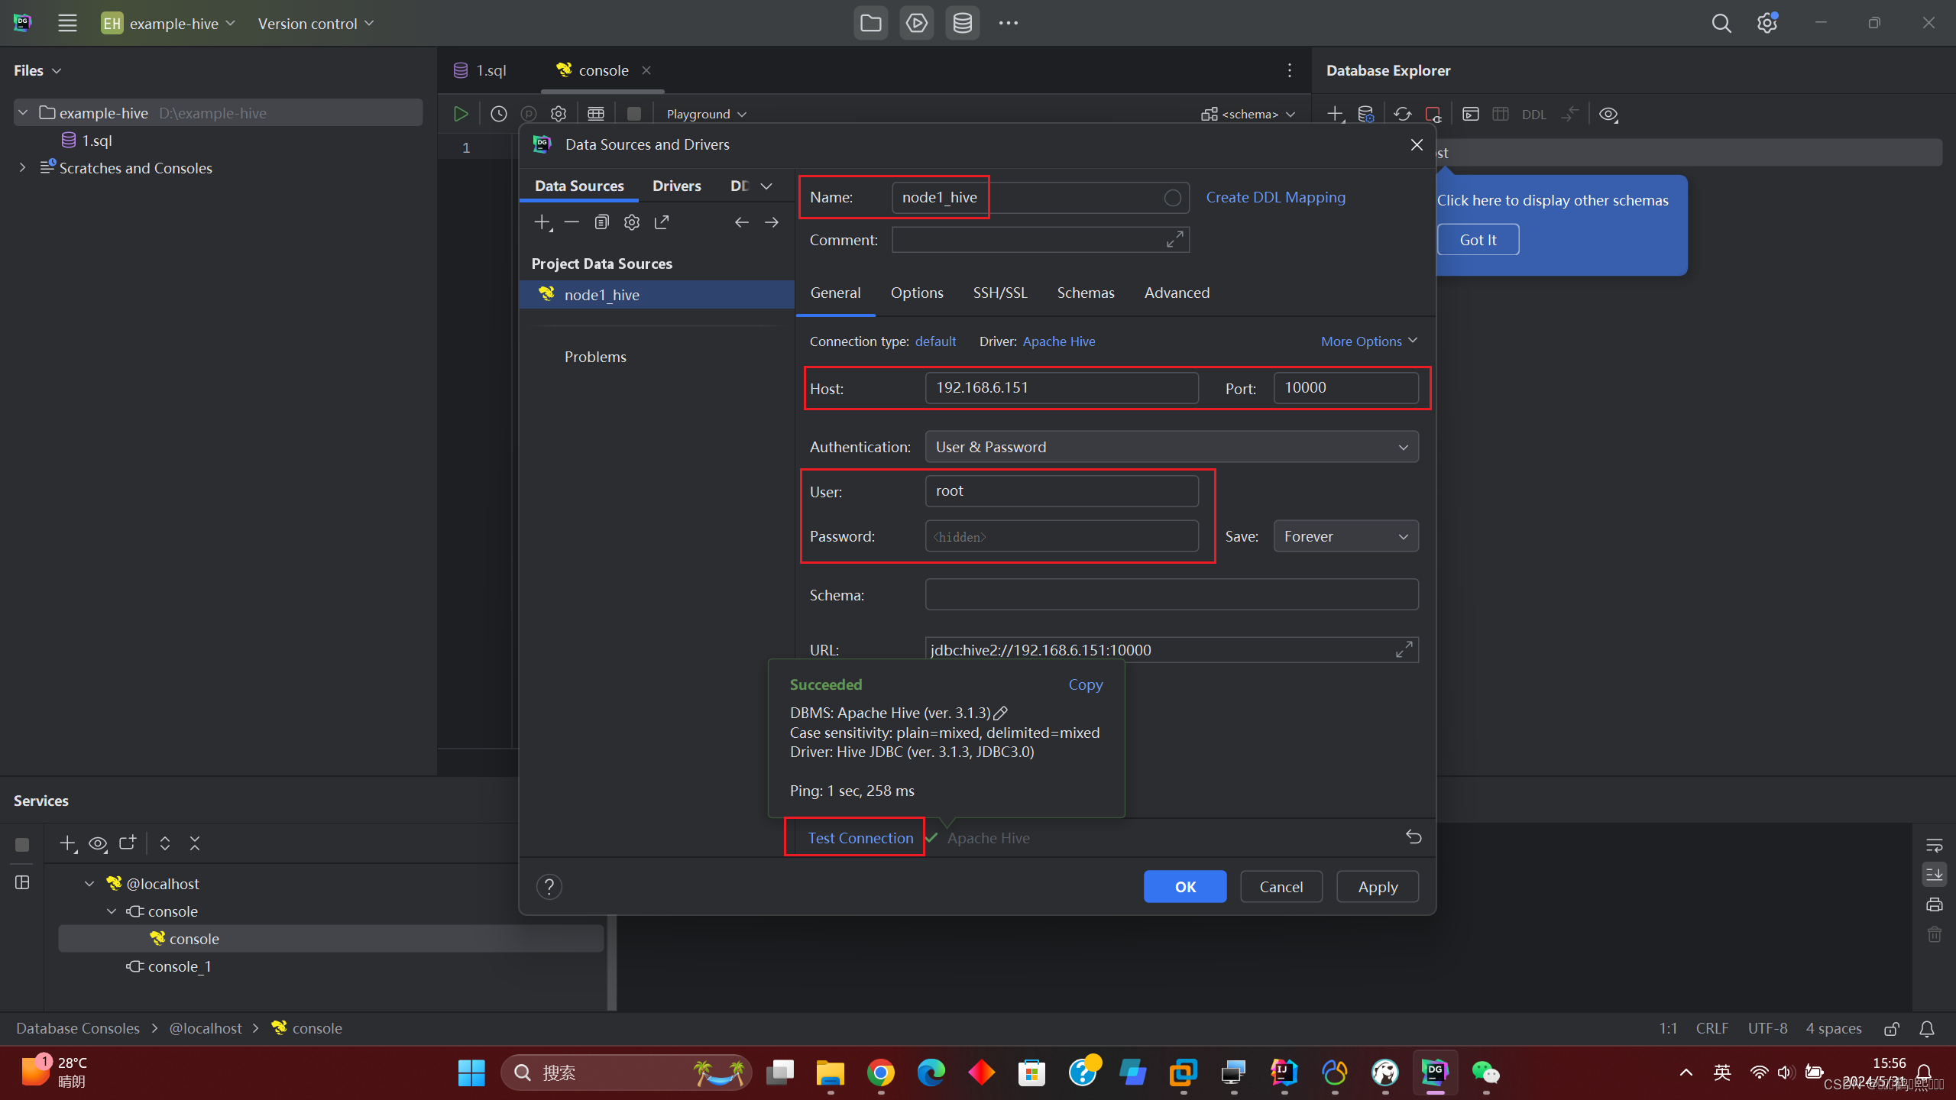Click the execute run icon in console toolbar
1956x1100 pixels.
point(461,114)
